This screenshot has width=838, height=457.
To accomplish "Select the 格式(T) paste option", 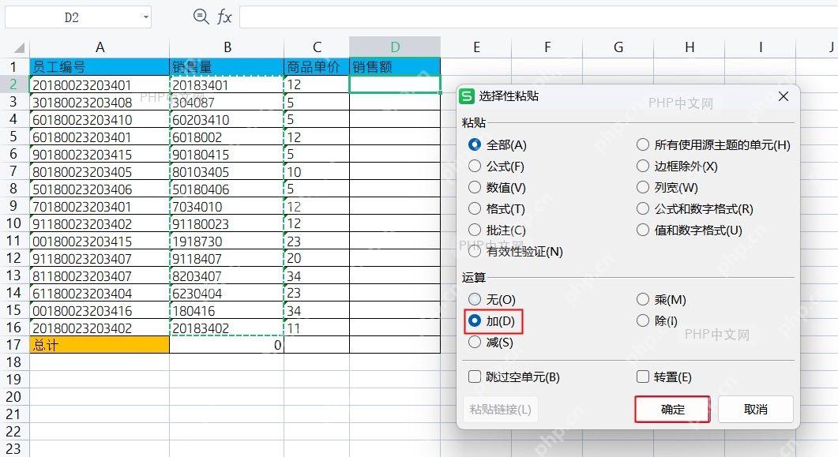I will [497, 208].
